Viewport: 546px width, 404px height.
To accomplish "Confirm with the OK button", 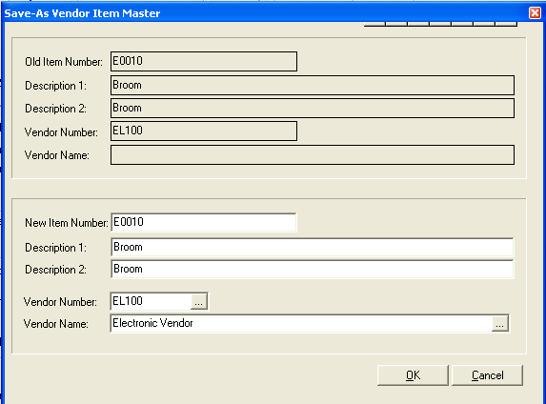I will click(413, 375).
